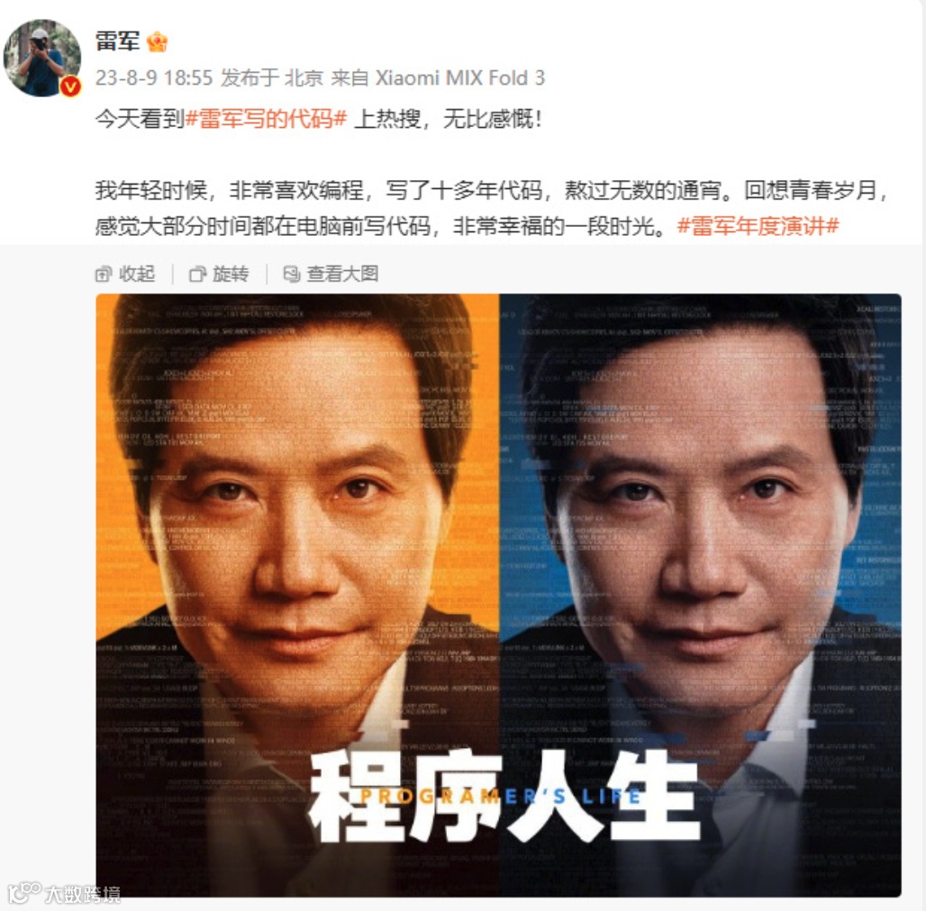Click the rotate icon beside 旋转
926x911 pixels.
197,274
